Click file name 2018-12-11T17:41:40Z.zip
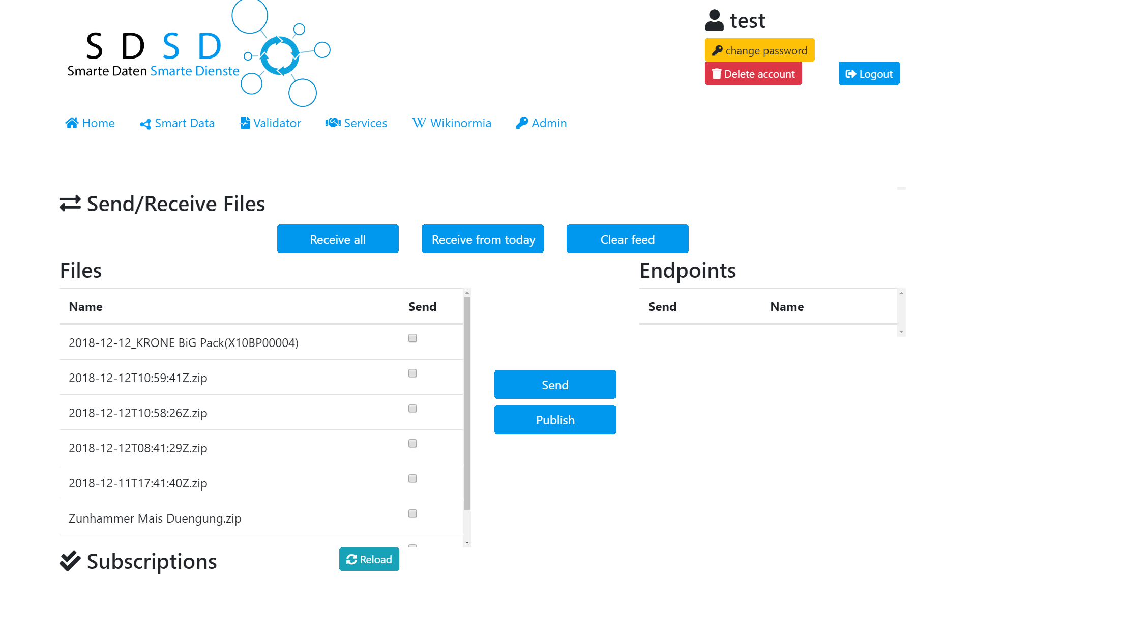1122x634 pixels. 138,483
